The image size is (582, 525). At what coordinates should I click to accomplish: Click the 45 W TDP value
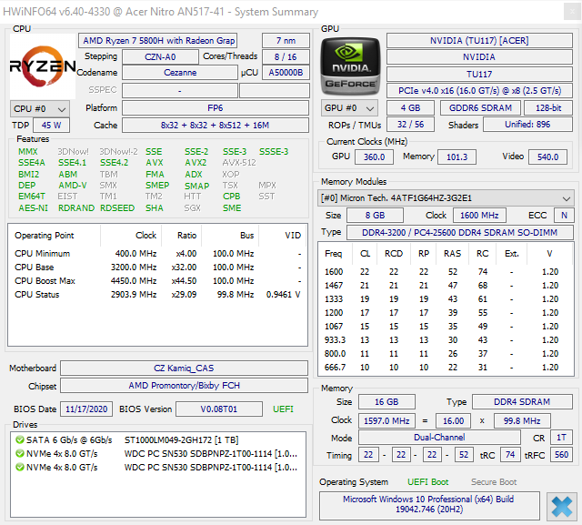click(x=51, y=126)
